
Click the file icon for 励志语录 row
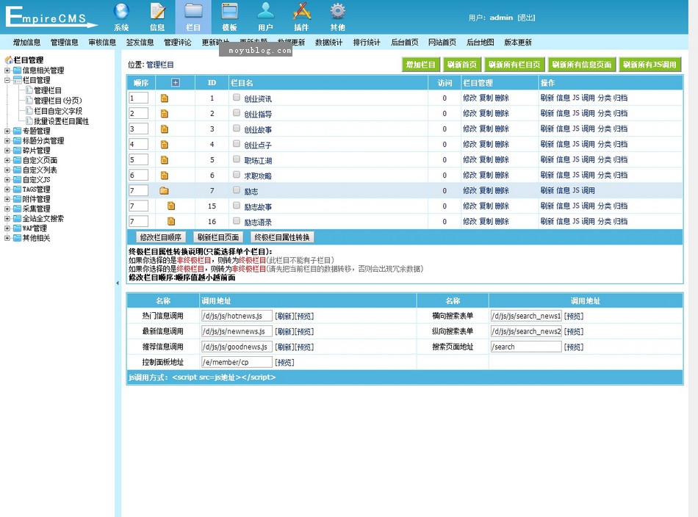point(171,221)
